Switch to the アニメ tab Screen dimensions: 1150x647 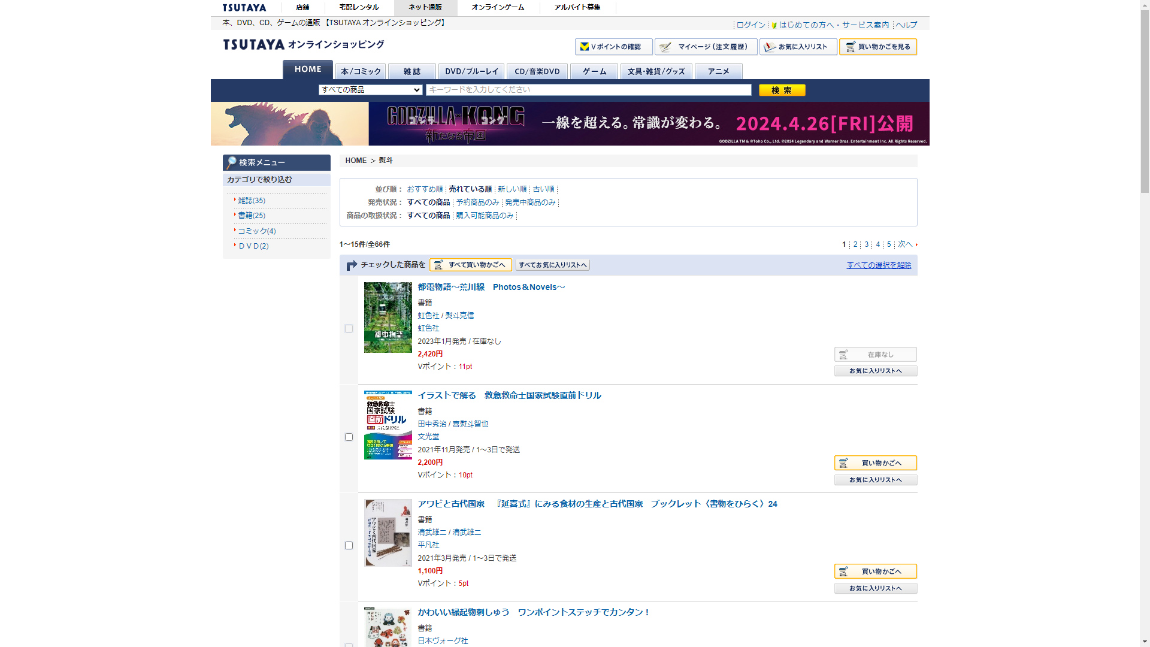719,71
